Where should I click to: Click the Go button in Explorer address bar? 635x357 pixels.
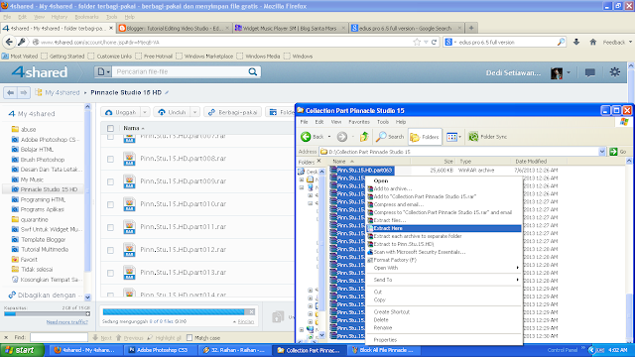point(618,152)
